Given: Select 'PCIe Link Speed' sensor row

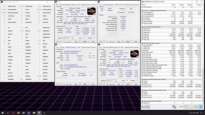Looking at the screenshot, I should point(172,74).
